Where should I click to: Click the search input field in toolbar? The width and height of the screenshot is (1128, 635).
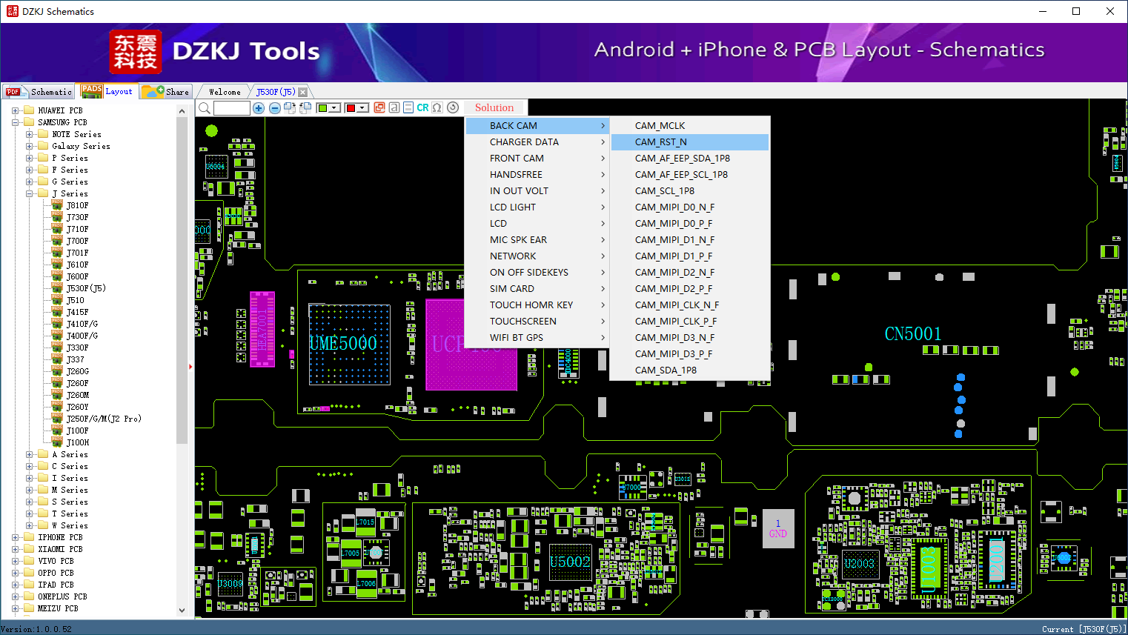pyautogui.click(x=232, y=108)
